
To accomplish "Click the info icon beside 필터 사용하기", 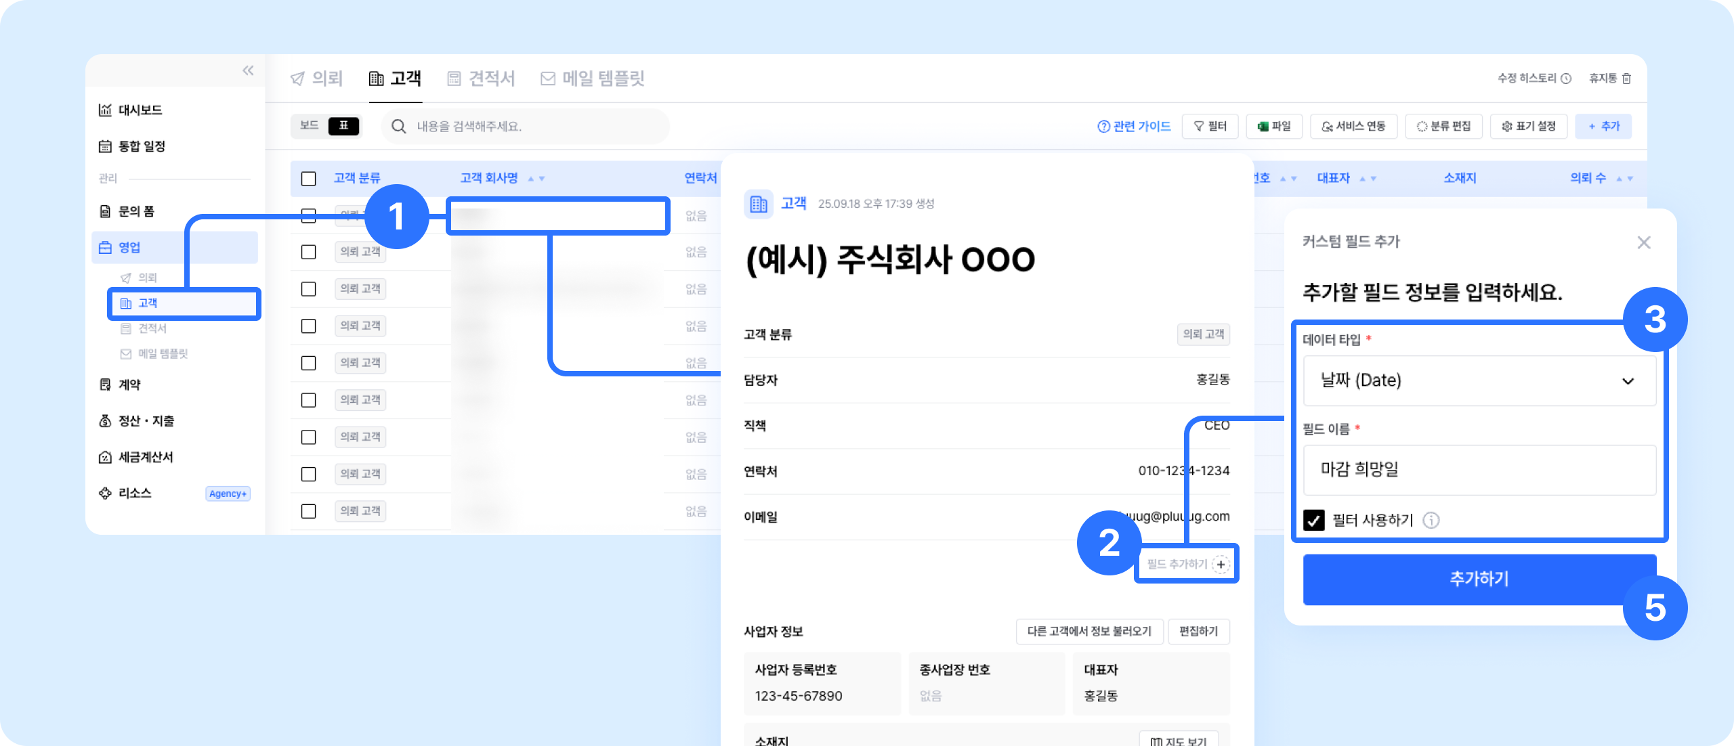I will 1431,520.
